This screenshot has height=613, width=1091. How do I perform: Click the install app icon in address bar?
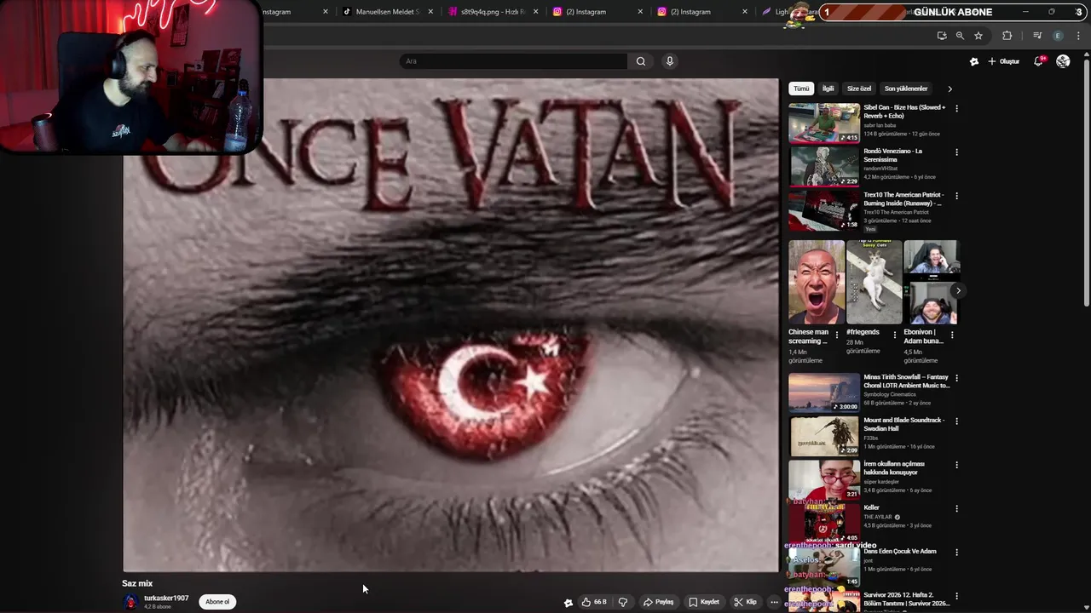(x=942, y=36)
